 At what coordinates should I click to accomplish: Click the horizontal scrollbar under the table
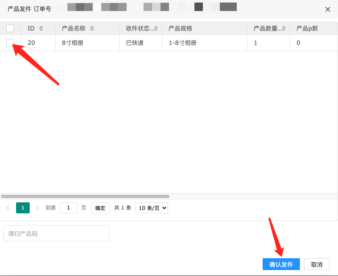[85, 196]
